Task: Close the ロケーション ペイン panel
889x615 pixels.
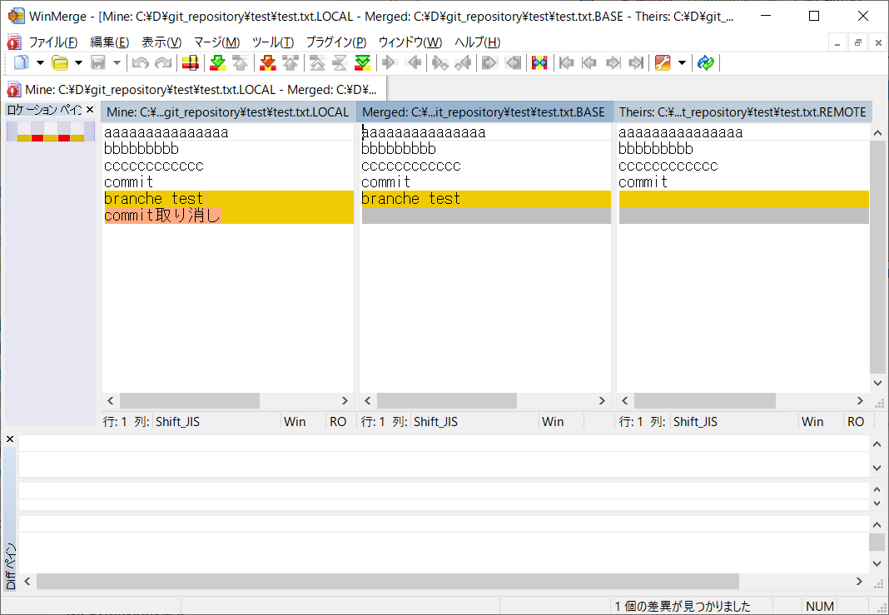Action: point(90,110)
